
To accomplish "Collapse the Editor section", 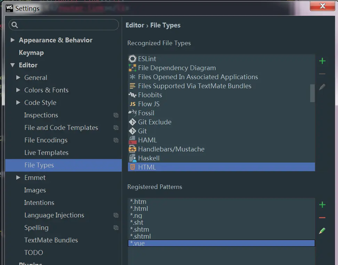I will tap(13, 65).
